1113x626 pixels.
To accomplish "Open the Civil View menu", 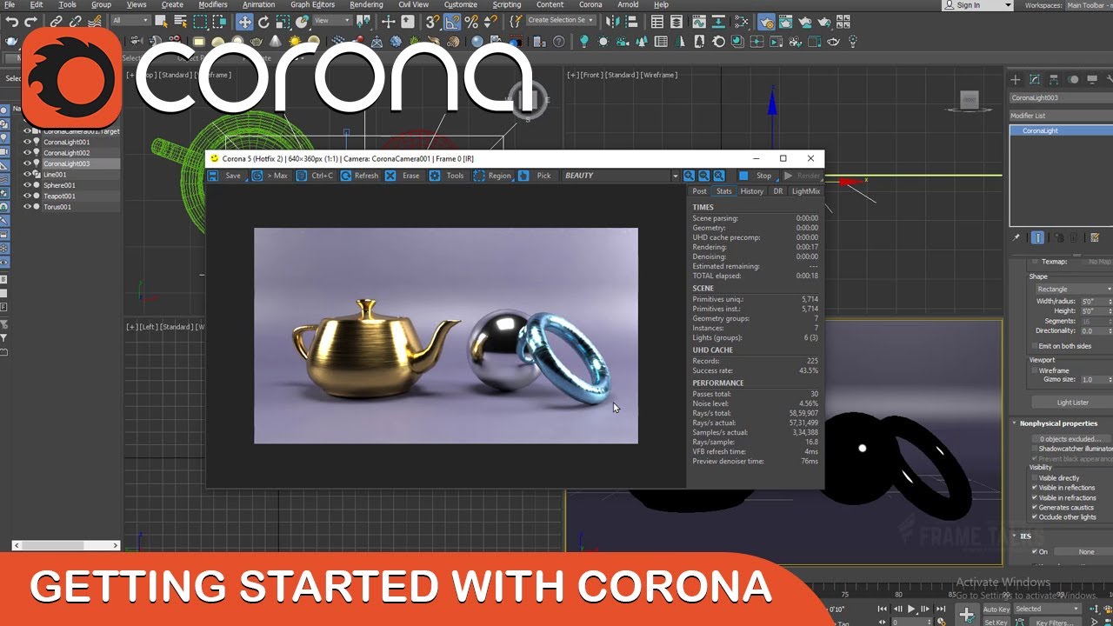I will click(413, 4).
